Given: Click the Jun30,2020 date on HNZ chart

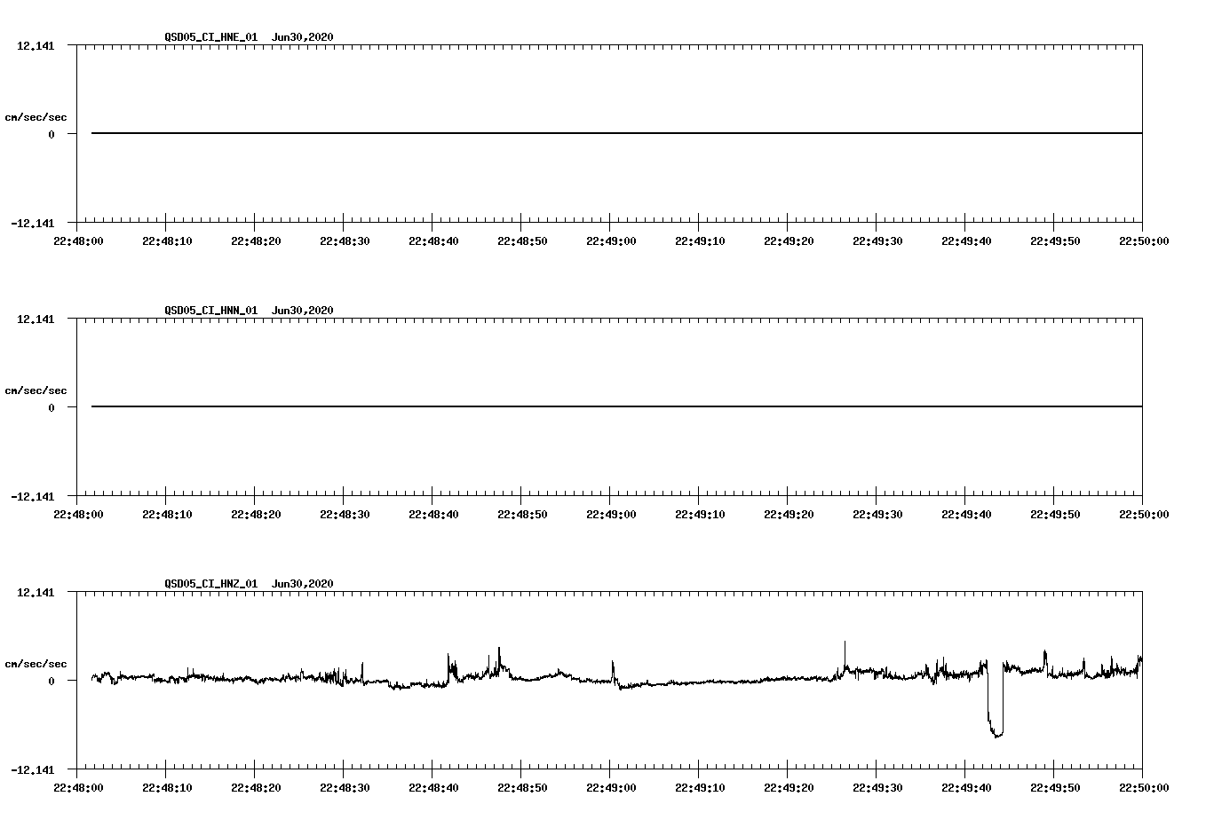Looking at the screenshot, I should pos(303,584).
